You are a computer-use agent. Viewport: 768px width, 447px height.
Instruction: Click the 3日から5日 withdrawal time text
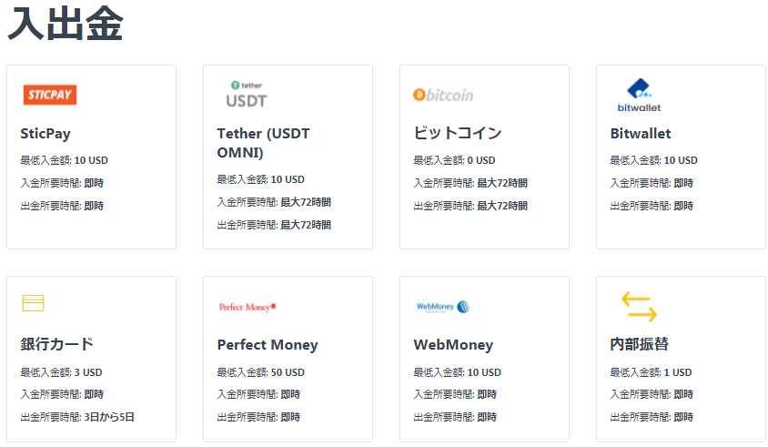click(109, 417)
